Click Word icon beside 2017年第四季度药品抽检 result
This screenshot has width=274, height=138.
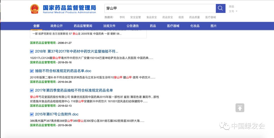[32, 90]
